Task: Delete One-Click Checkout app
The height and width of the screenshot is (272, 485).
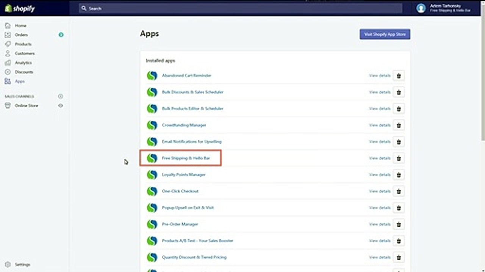Action: pyautogui.click(x=399, y=191)
